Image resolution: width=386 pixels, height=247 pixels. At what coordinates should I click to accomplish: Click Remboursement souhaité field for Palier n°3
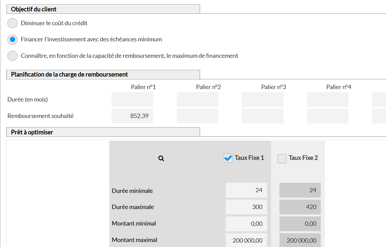(262, 116)
